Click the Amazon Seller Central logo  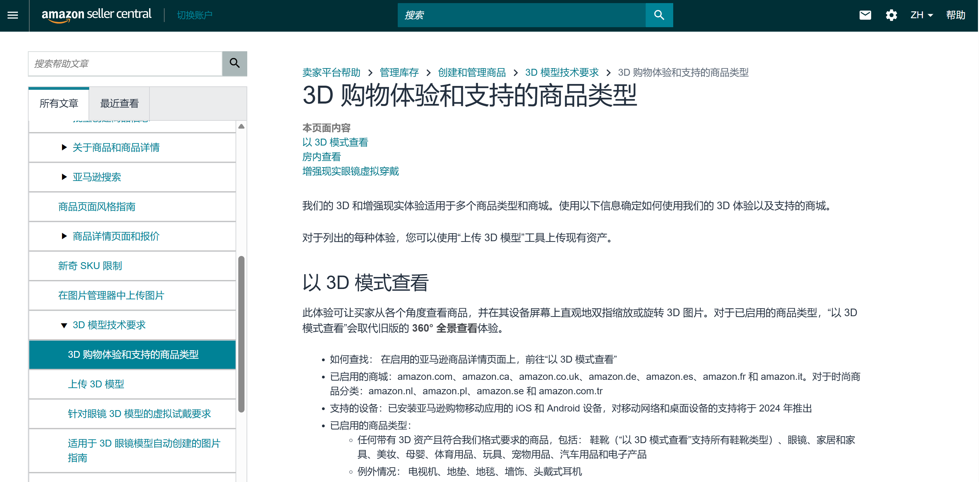coord(96,15)
